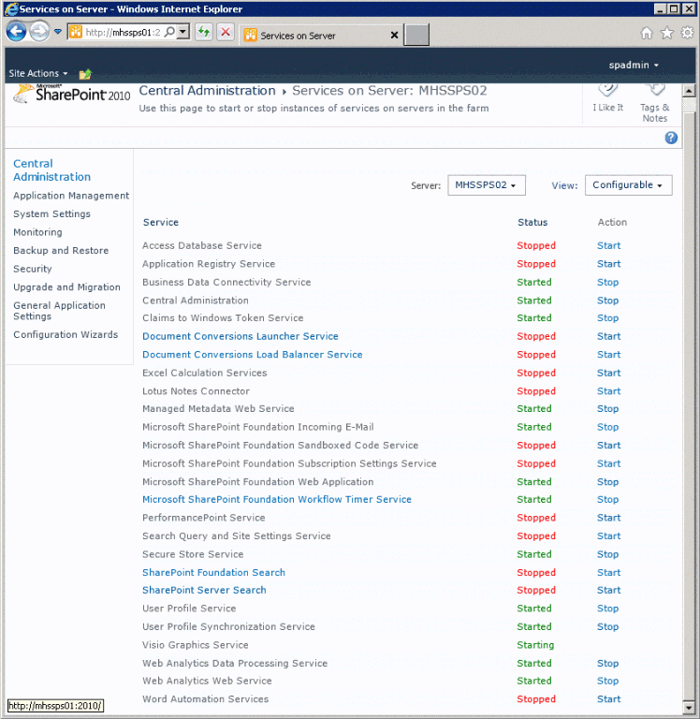Close the Services on Server tab

394,36
